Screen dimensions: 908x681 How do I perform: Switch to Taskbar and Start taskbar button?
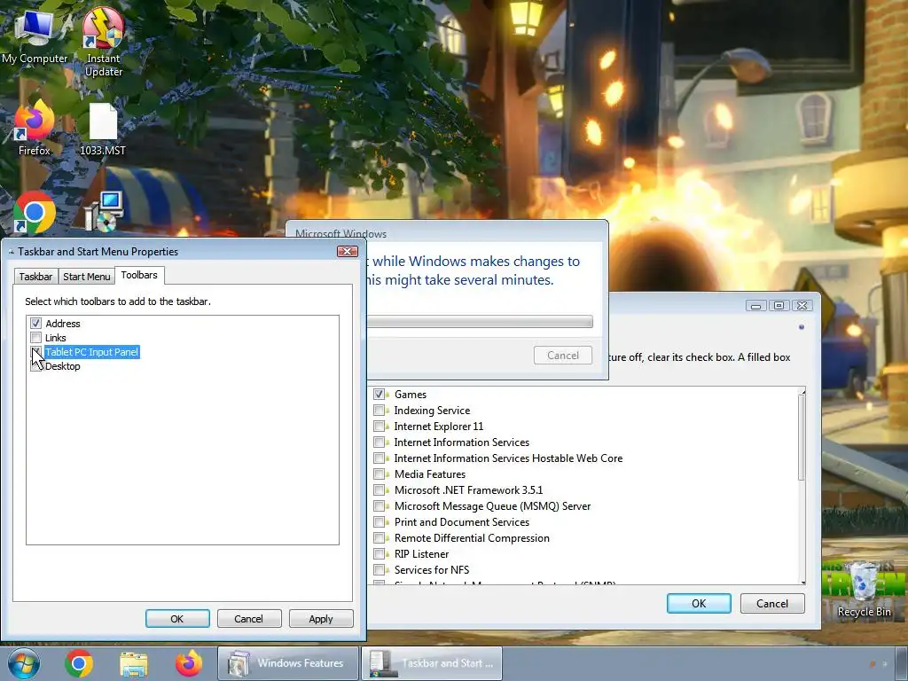pos(432,663)
